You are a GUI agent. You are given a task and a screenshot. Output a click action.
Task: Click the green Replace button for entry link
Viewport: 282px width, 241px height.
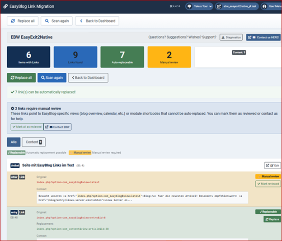pos(272,219)
